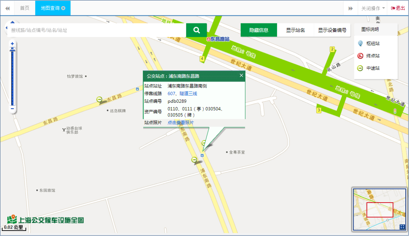Click the zoom in plus button

coord(12,44)
